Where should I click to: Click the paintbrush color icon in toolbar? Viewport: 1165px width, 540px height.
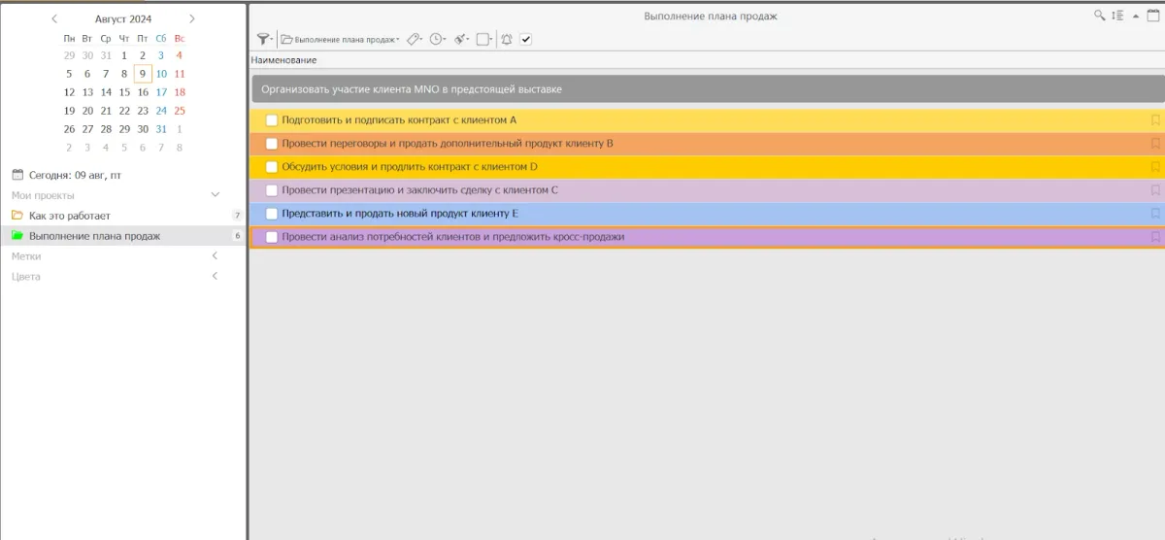pyautogui.click(x=460, y=39)
